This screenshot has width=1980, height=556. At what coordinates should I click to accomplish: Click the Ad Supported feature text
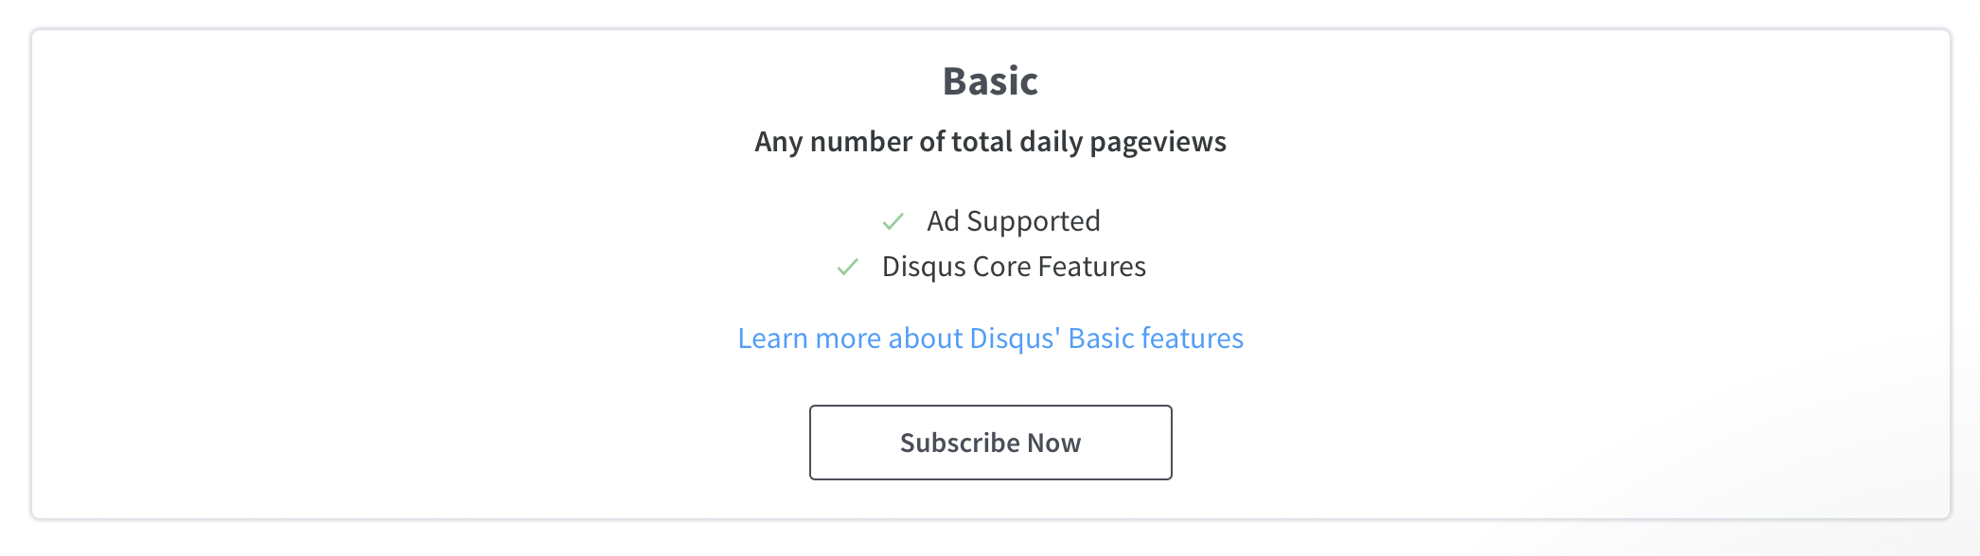coord(1013,221)
